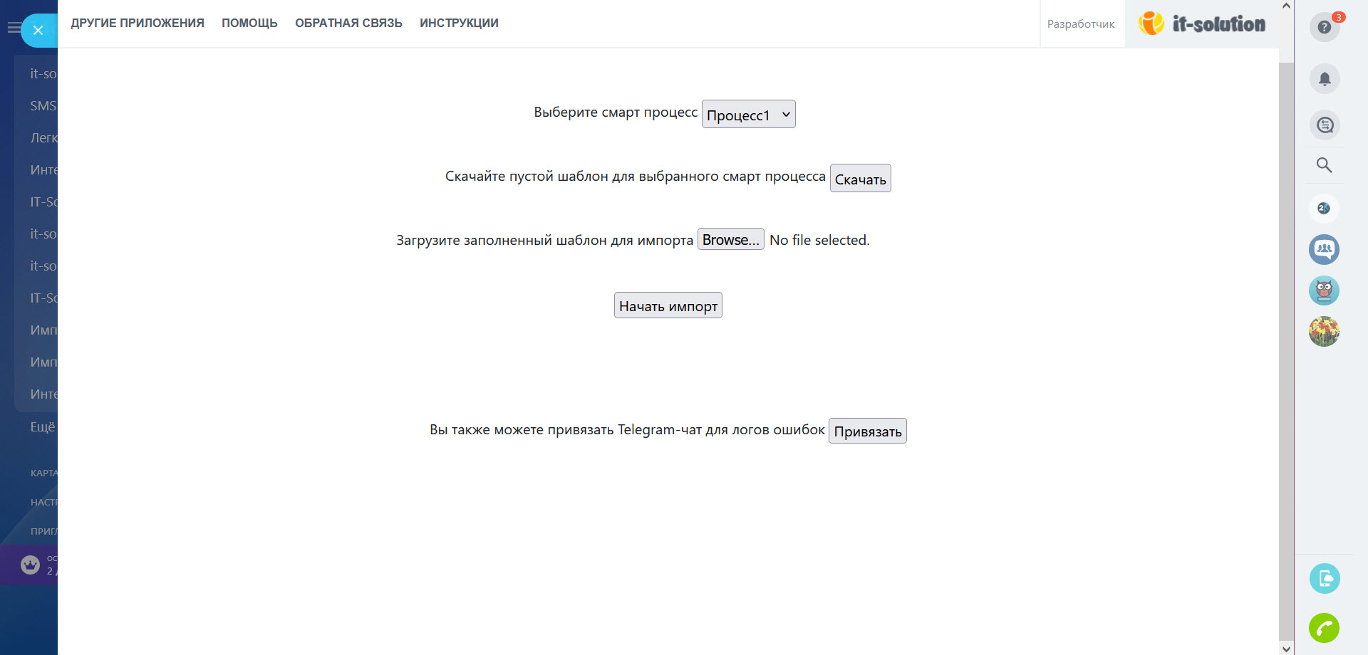Screen dimensions: 1368x655
Task: Click the "No file selected." text
Action: pos(819,240)
